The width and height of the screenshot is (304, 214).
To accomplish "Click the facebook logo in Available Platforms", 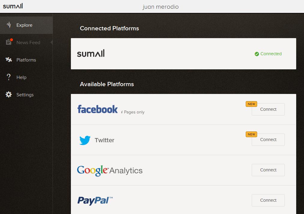I will (x=98, y=109).
